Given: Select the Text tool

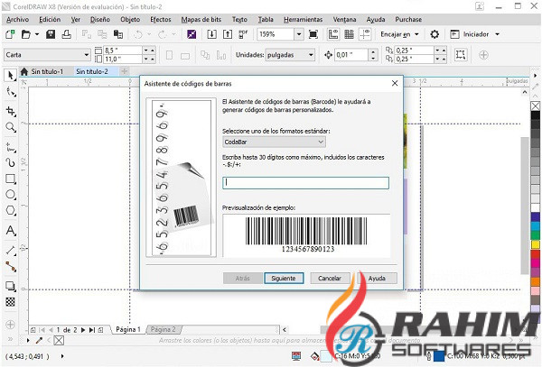Looking at the screenshot, I should click(x=10, y=231).
